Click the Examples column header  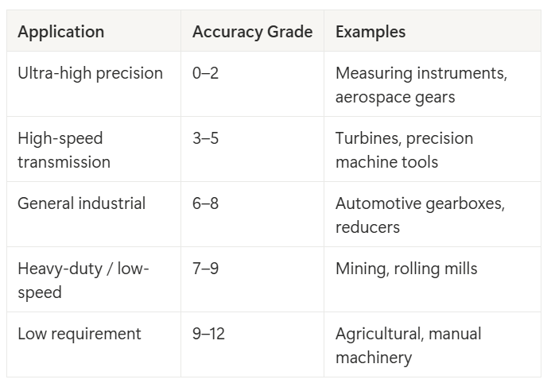click(371, 33)
